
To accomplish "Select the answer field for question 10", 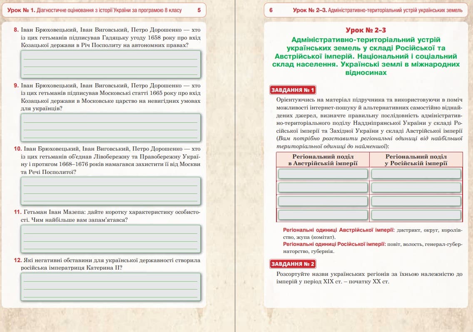I will (x=110, y=191).
